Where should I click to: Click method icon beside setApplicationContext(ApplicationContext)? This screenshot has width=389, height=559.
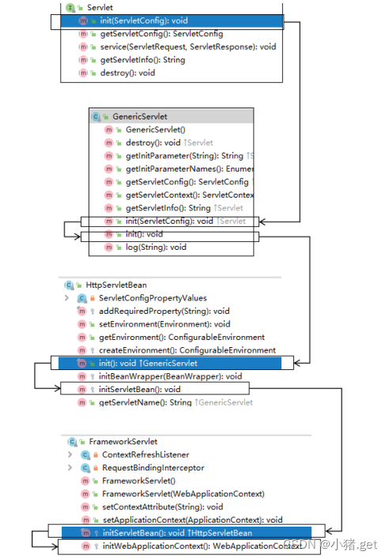[85, 520]
